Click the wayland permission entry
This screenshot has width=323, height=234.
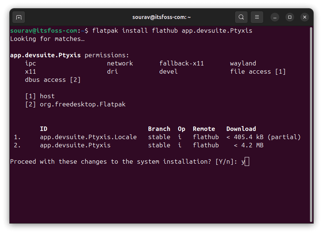[243, 63]
